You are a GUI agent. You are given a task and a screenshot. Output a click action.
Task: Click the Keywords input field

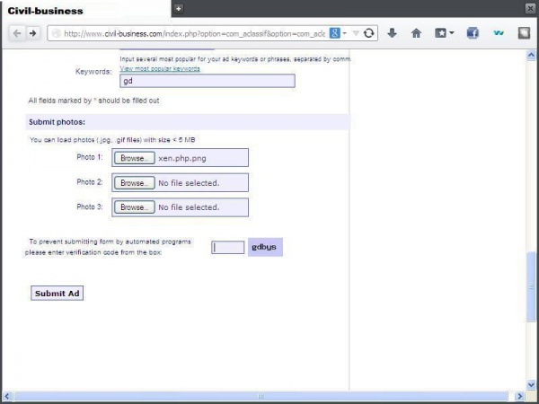(x=208, y=81)
